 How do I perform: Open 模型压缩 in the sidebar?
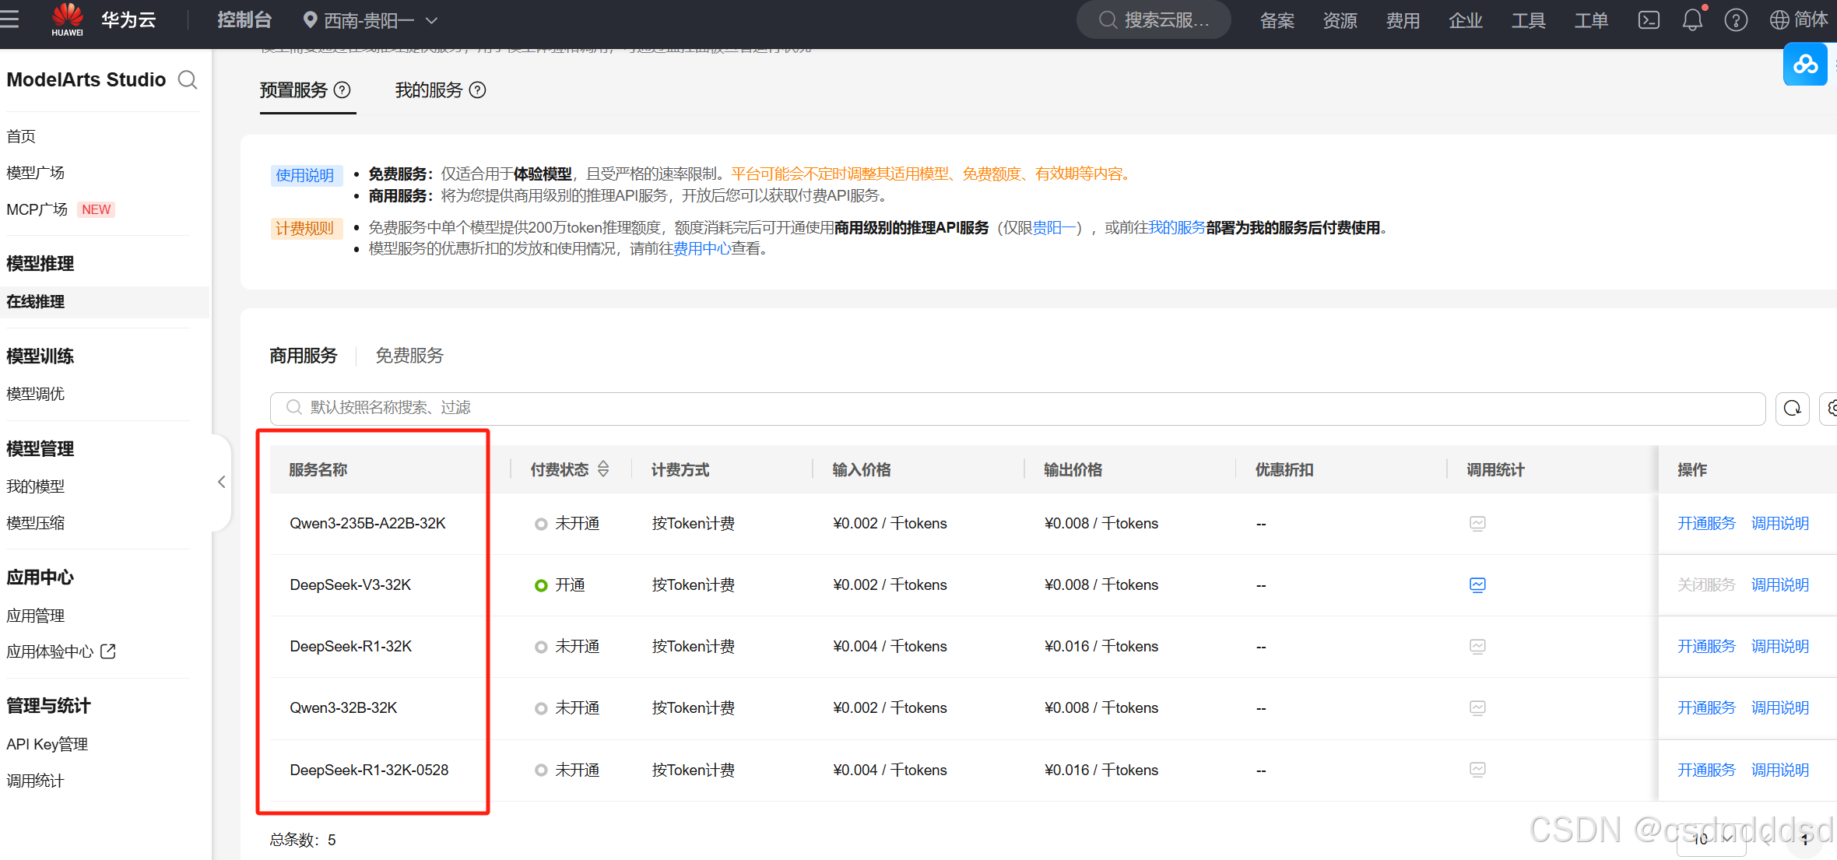[x=36, y=523]
